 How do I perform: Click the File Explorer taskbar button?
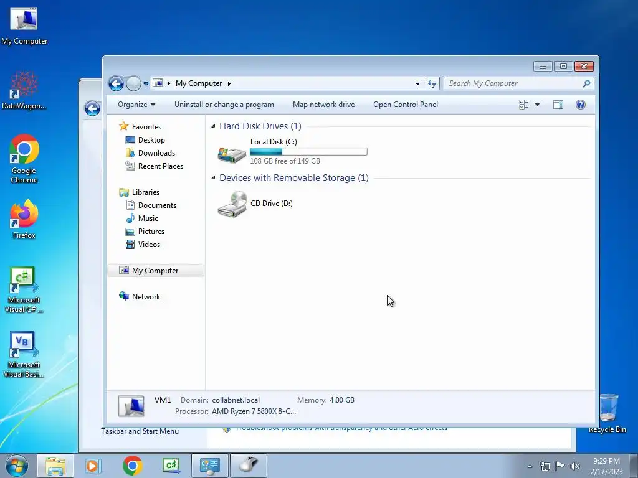55,466
